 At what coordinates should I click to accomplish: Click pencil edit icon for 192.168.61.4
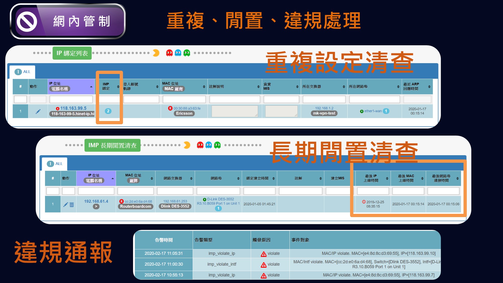point(65,205)
